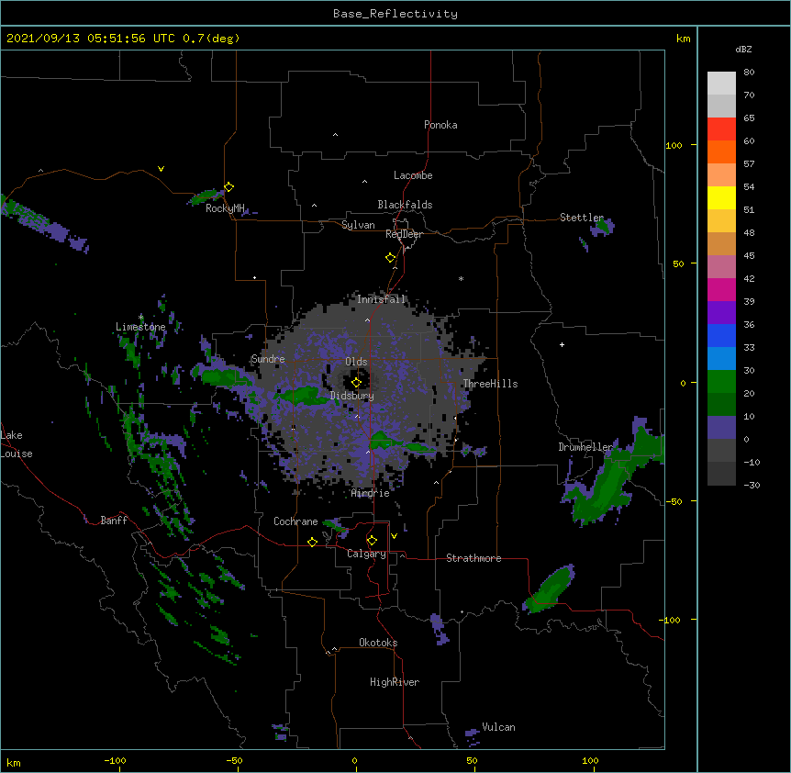Click the 100 tick label on bottom axis
Image resolution: width=791 pixels, height=773 pixels.
(590, 761)
